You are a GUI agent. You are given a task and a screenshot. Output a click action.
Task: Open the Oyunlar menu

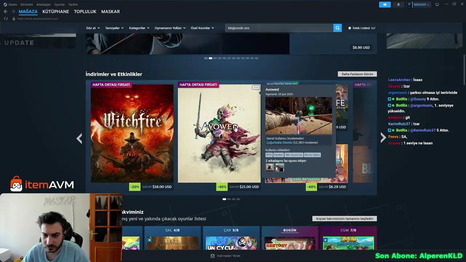60,4
